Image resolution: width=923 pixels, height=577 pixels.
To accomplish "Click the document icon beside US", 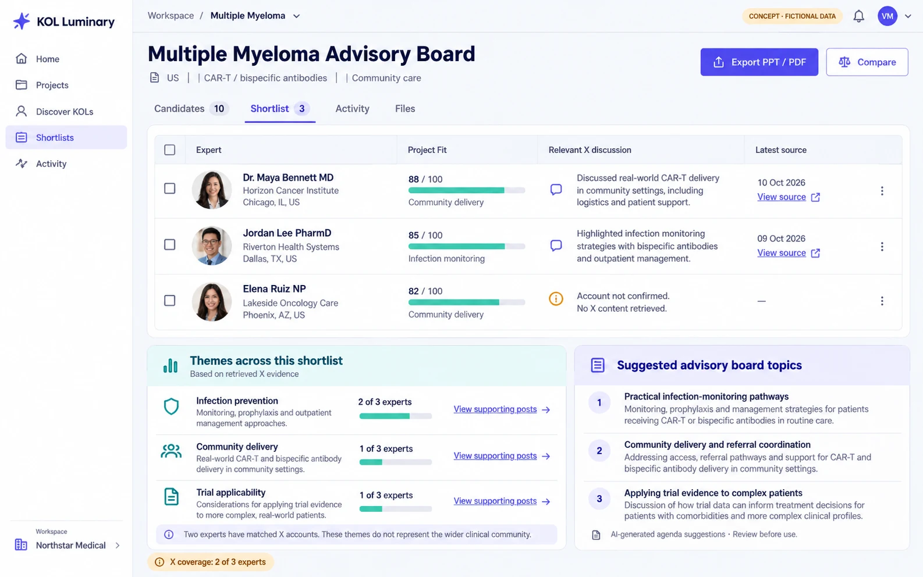I will pyautogui.click(x=154, y=78).
